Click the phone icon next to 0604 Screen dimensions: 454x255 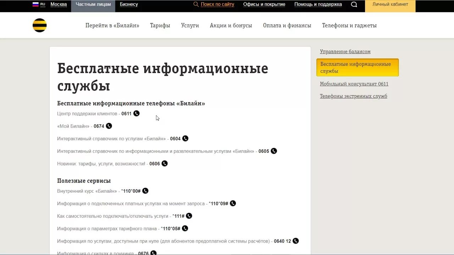(185, 138)
